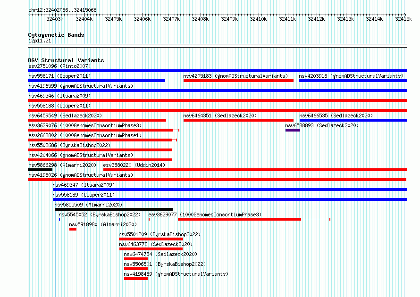This screenshot has height=297, width=420.
Task: Select nsv4204066 gnomAD variant label
Action: coord(81,155)
